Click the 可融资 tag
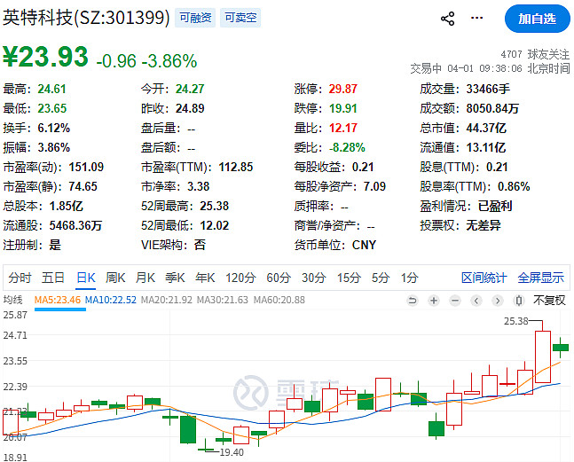The image size is (574, 462). [x=195, y=18]
